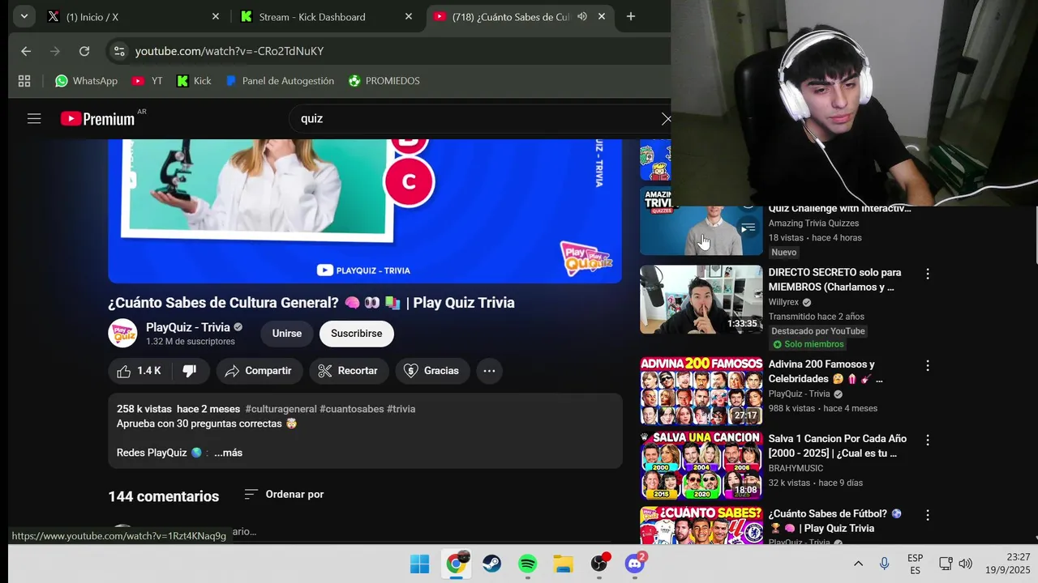Open the #cuantosabes hashtag
Screen dimensions: 1038x583
coord(351,409)
